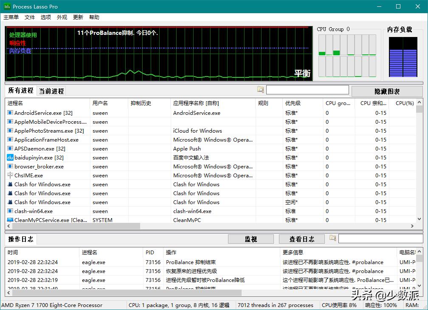The width and height of the screenshot is (428, 310).
Task: Click the Clash for Windows process icon
Action: coord(9,184)
